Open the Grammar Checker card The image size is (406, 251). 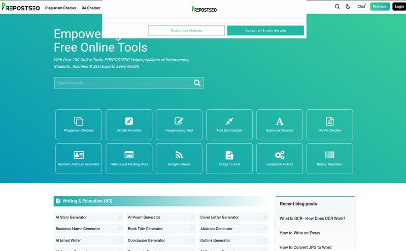280,124
